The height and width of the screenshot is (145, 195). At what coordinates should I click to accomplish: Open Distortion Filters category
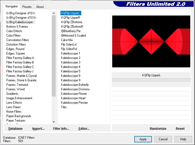16,44
